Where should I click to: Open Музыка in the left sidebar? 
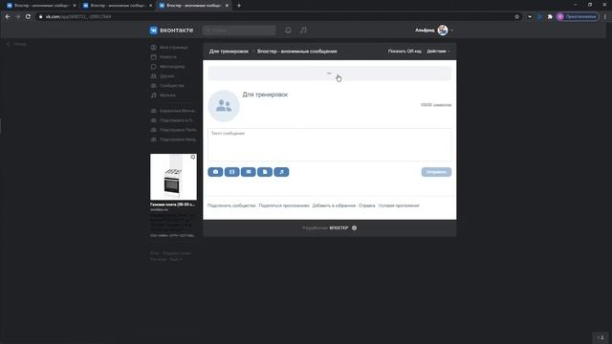click(x=164, y=96)
